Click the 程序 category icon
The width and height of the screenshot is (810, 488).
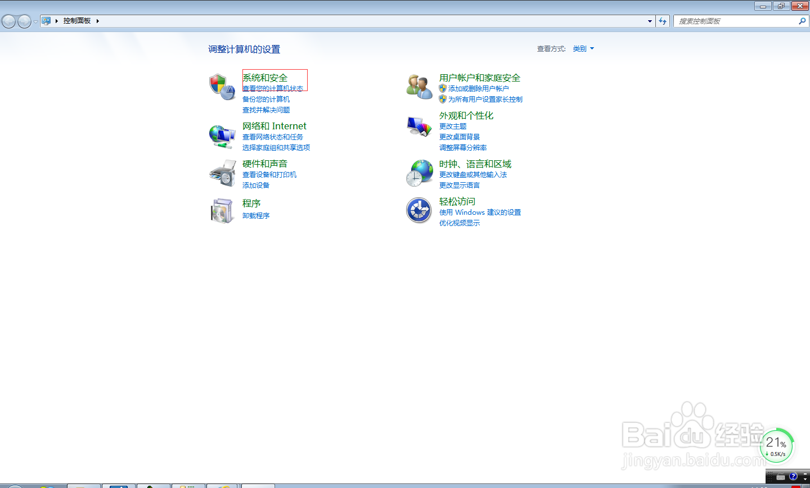[222, 209]
